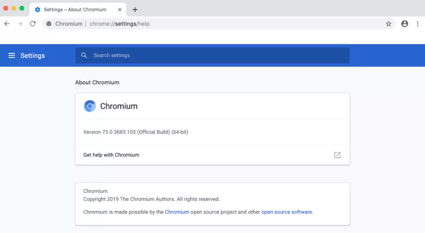Click the Version 73.0.3683.103 text
The height and width of the screenshot is (233, 425).
pyautogui.click(x=135, y=132)
